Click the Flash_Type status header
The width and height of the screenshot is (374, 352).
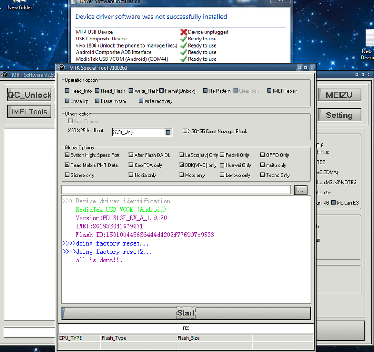[139, 338]
